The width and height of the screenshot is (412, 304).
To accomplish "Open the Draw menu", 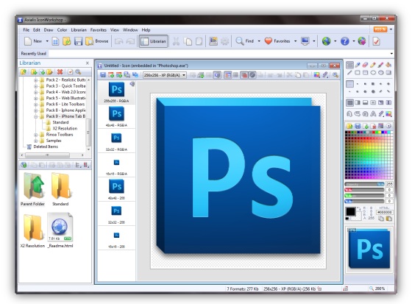I will click(49, 29).
